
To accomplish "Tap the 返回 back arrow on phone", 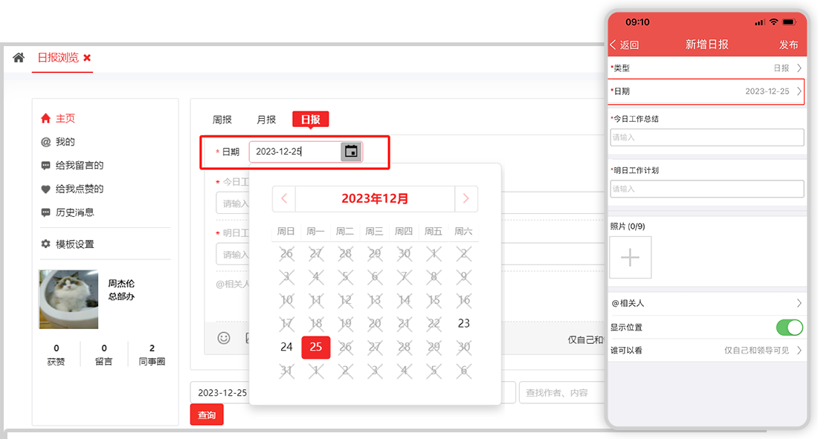I will click(x=623, y=45).
